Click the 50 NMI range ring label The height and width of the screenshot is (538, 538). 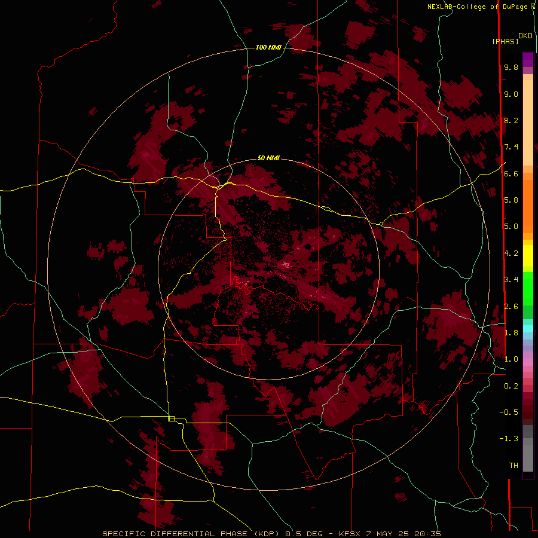(268, 158)
